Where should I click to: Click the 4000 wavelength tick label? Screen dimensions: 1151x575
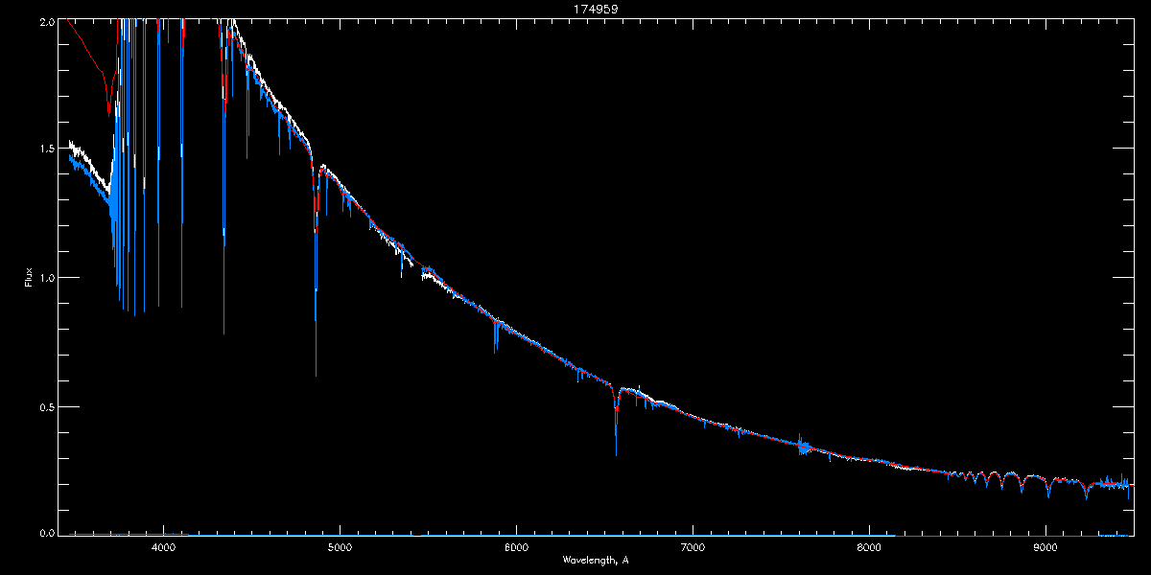tap(163, 547)
